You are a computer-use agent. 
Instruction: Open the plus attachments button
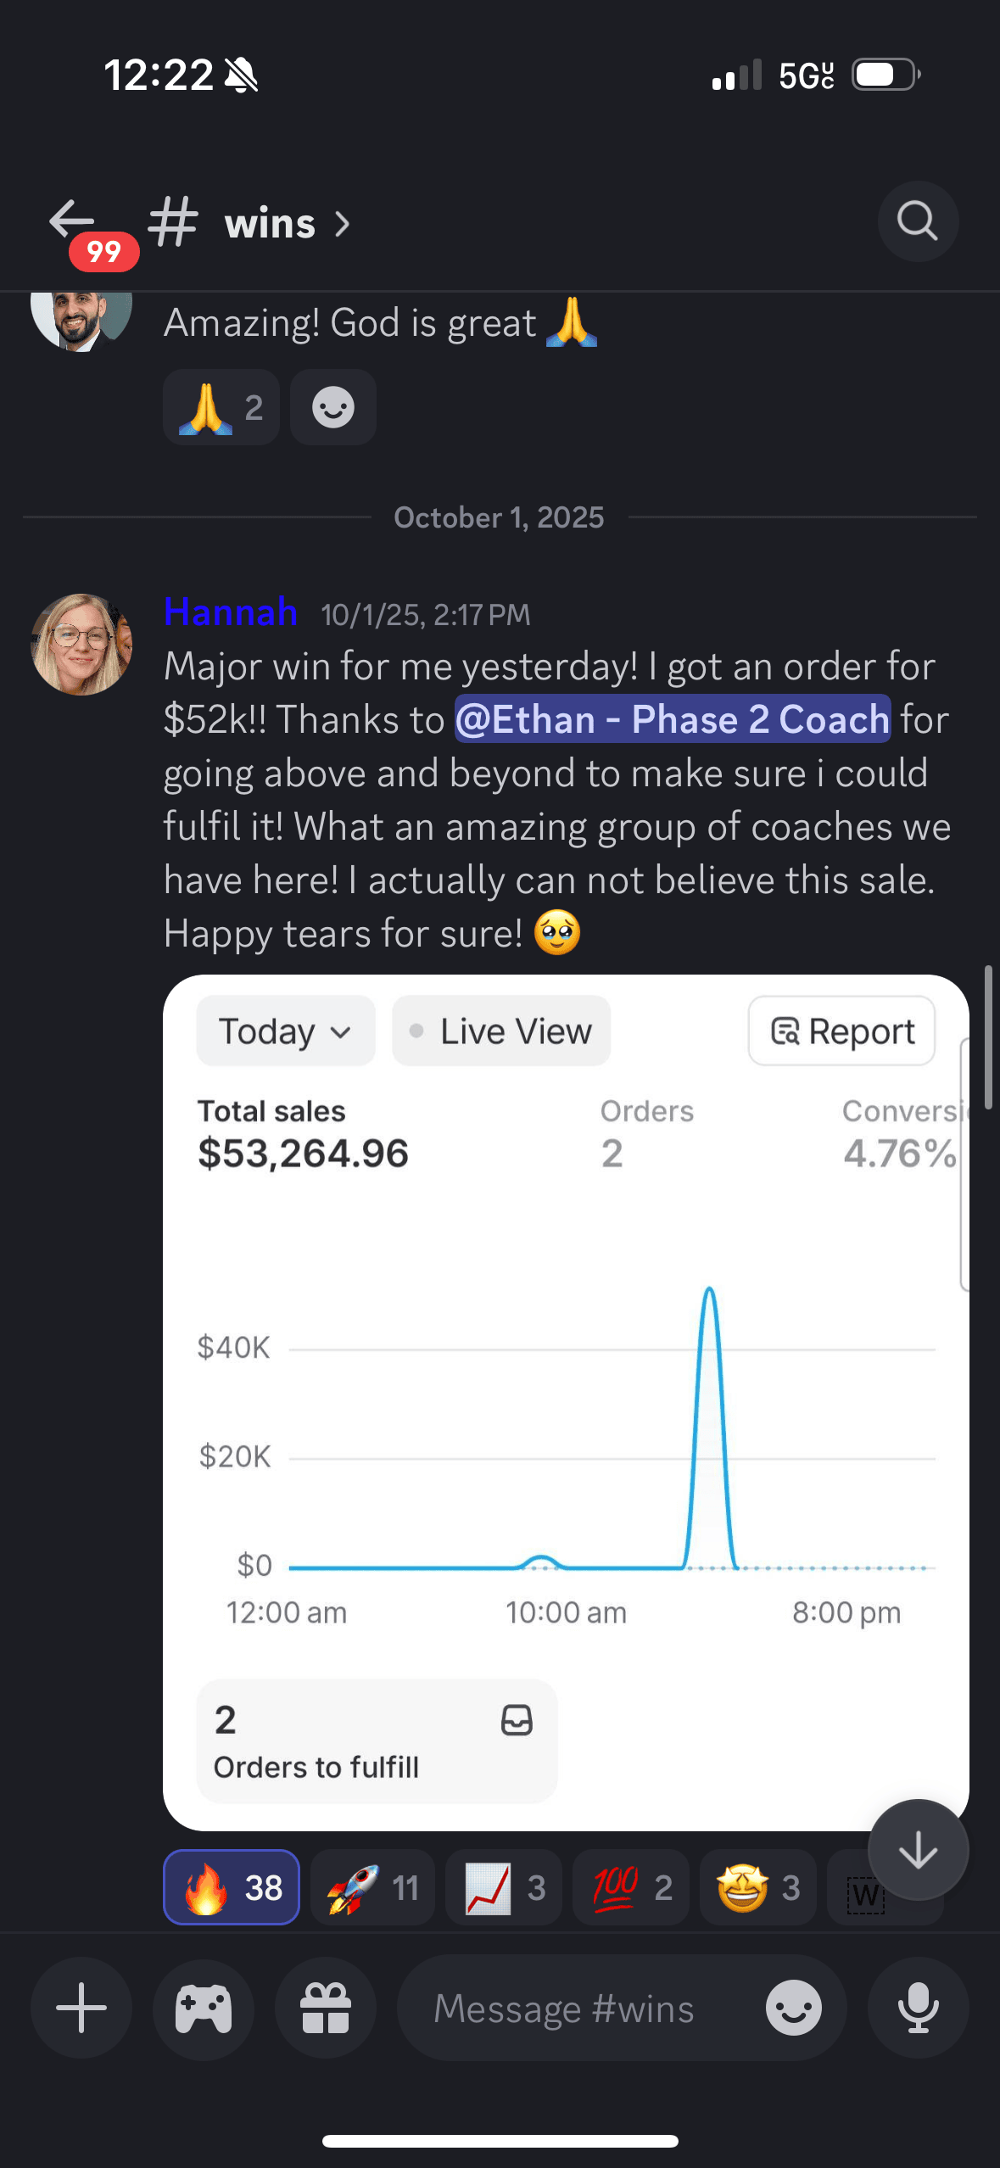pyautogui.click(x=81, y=2008)
